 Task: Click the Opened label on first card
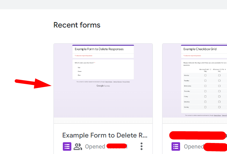(95, 146)
